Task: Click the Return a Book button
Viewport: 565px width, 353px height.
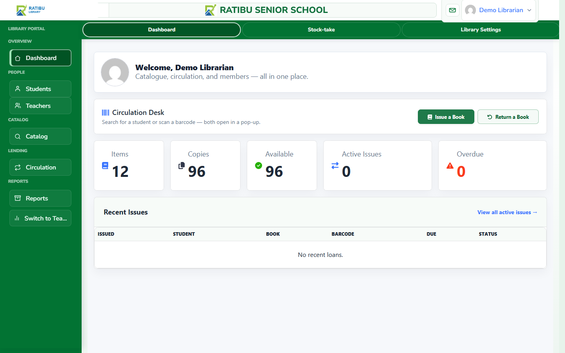Action: pos(508,117)
